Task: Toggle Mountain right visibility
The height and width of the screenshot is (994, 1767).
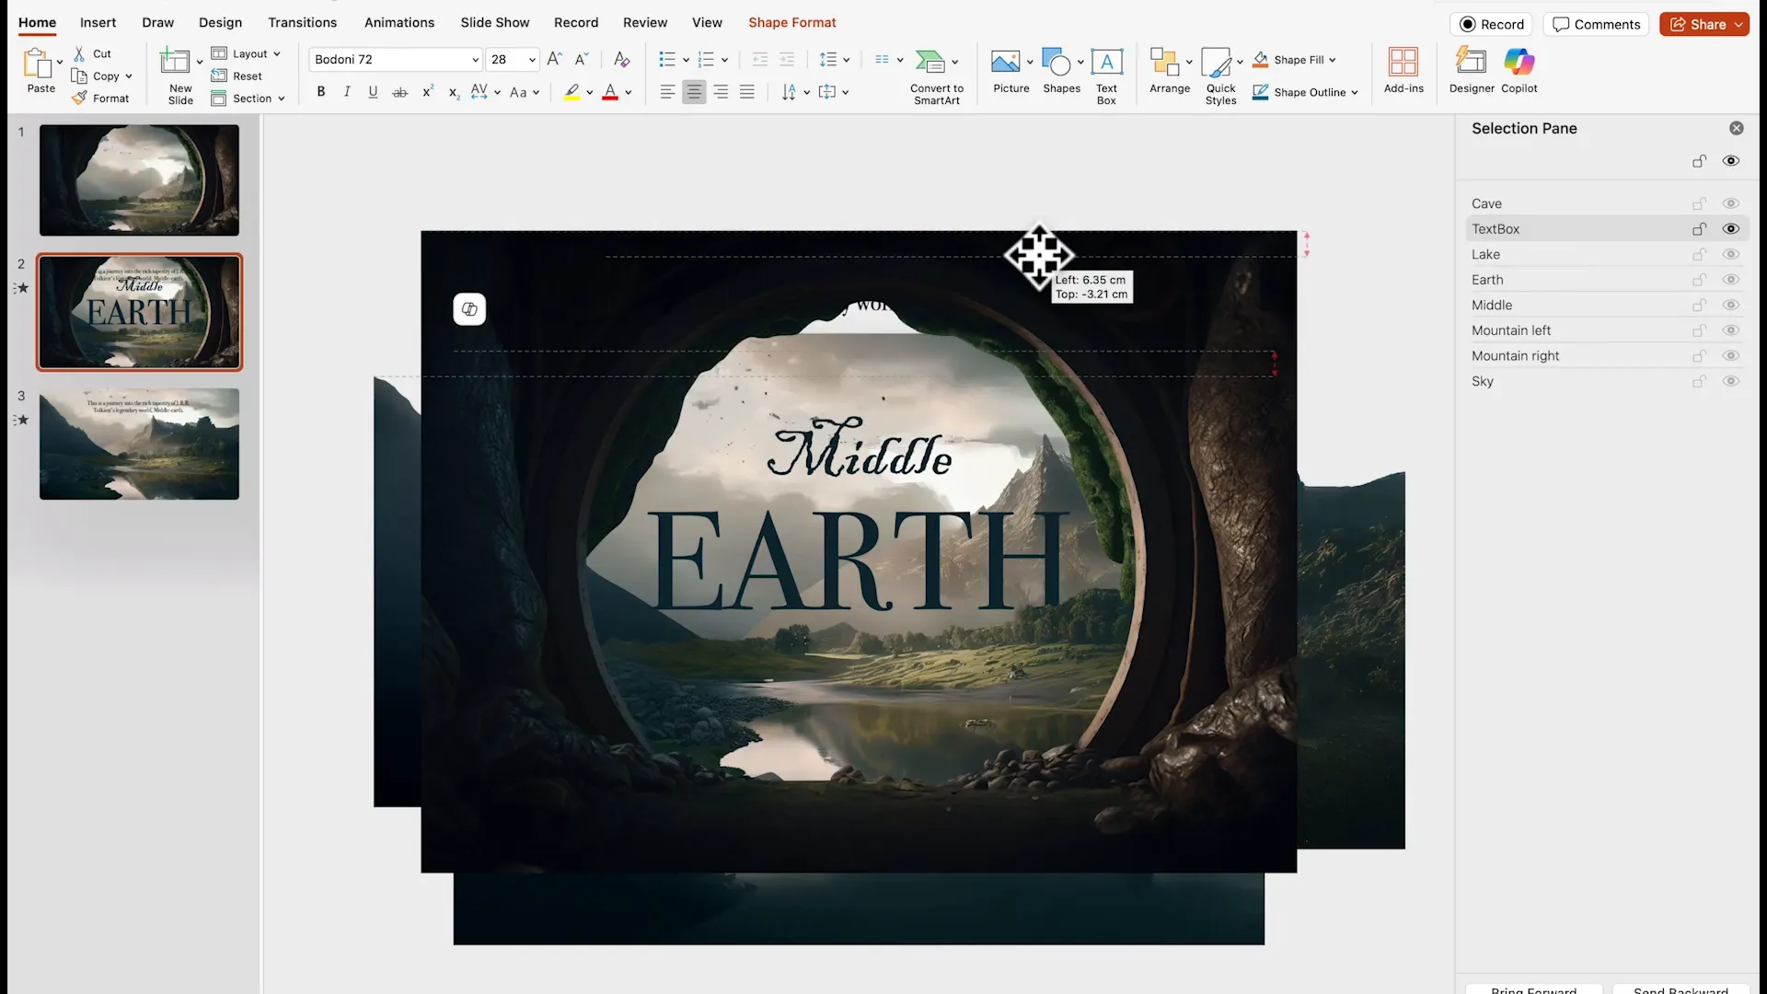Action: point(1730,355)
